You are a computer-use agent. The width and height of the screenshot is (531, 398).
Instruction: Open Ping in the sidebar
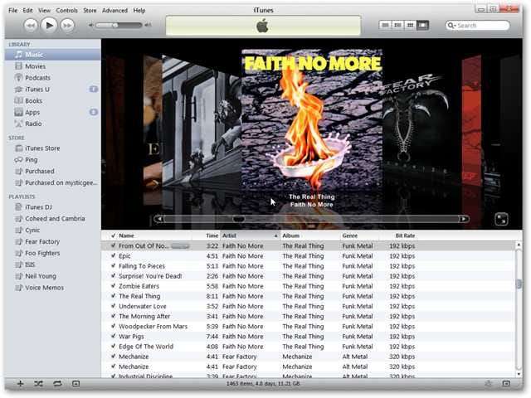point(53,160)
